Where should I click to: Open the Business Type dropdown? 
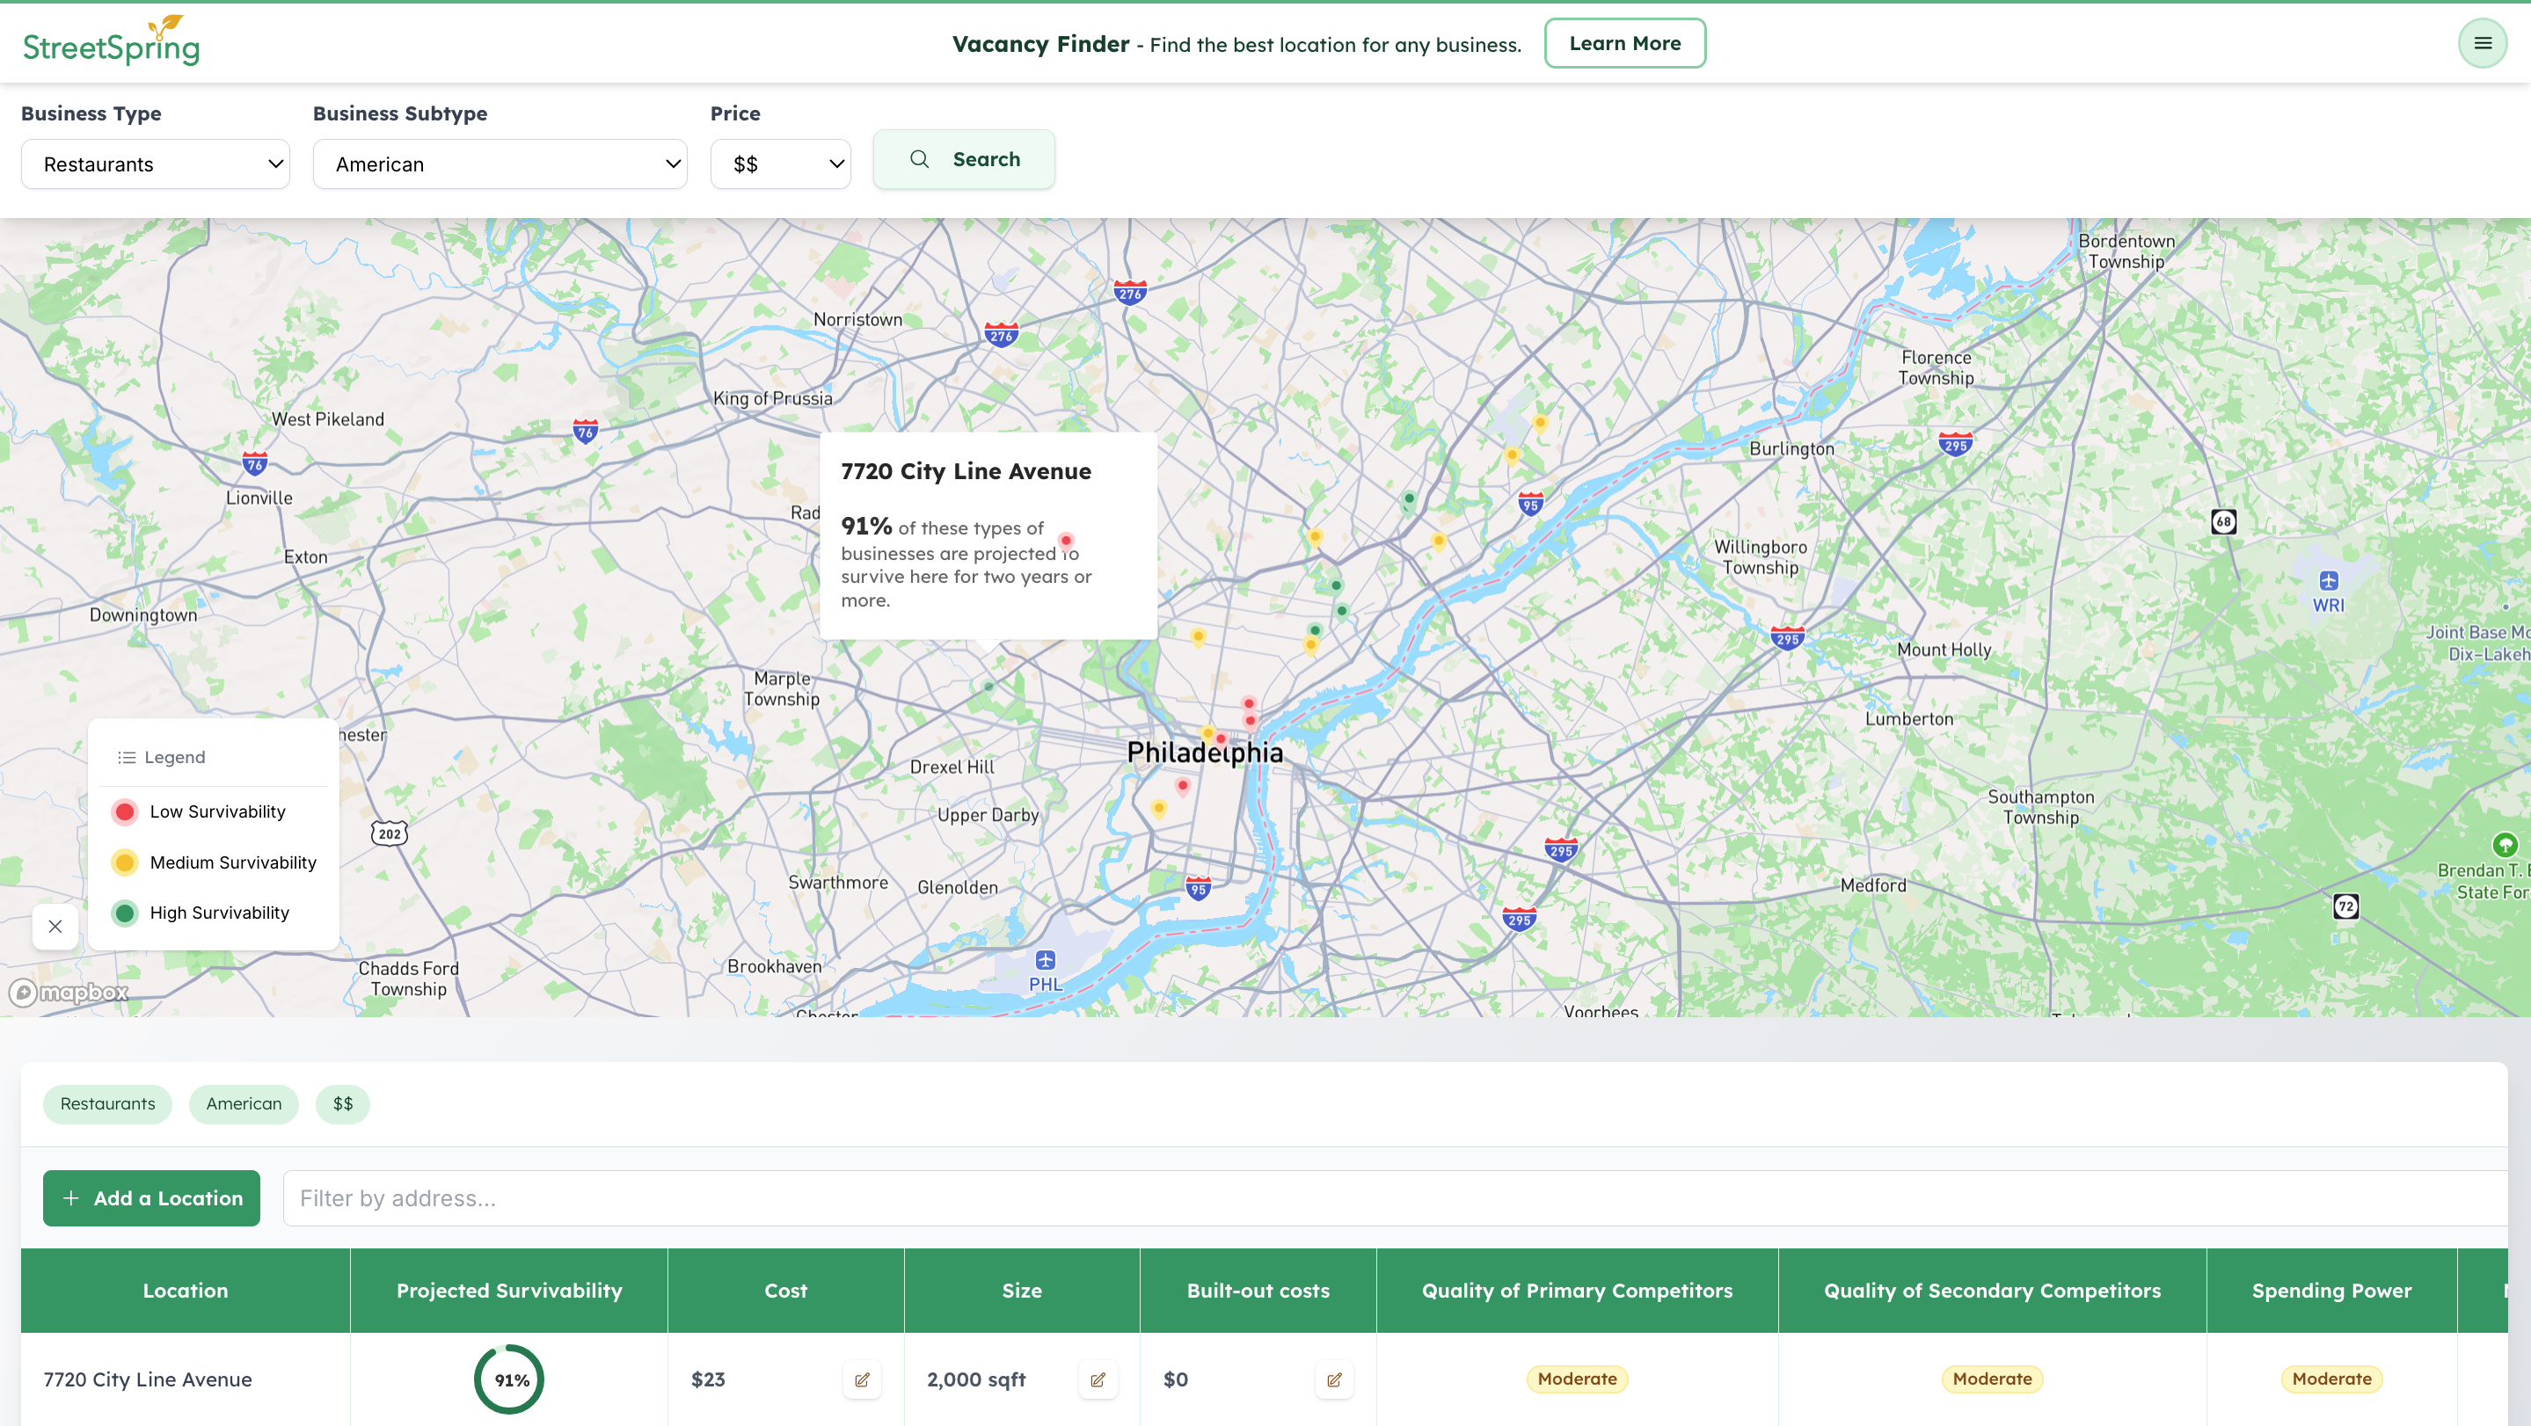click(x=154, y=164)
